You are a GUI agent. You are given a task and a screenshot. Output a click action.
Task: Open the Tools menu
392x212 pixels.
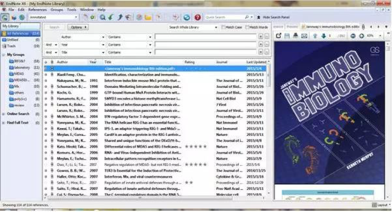pos(71,9)
